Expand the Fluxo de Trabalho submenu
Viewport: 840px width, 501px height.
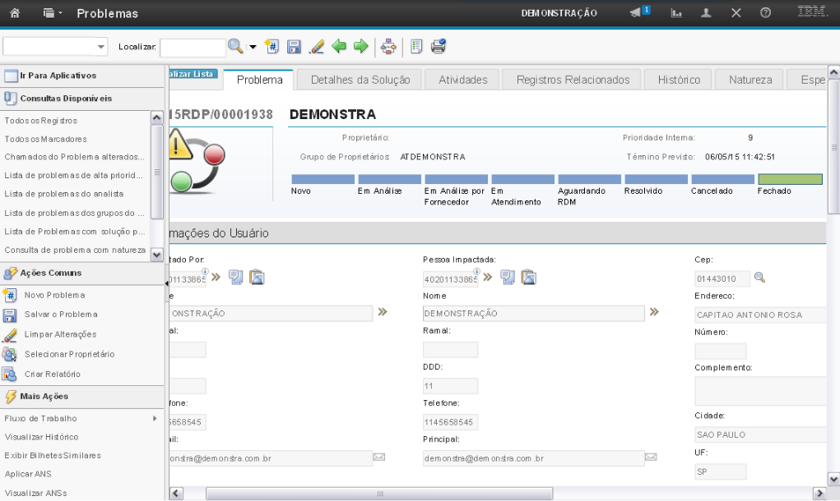(79, 418)
